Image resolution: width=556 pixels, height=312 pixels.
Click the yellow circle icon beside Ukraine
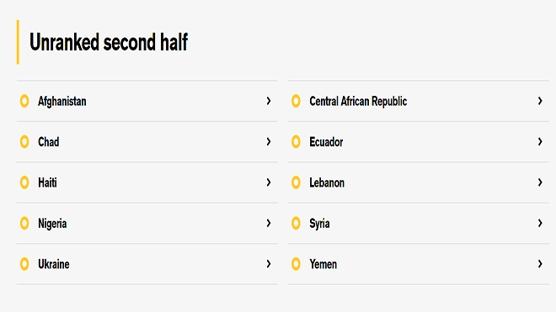click(x=24, y=264)
